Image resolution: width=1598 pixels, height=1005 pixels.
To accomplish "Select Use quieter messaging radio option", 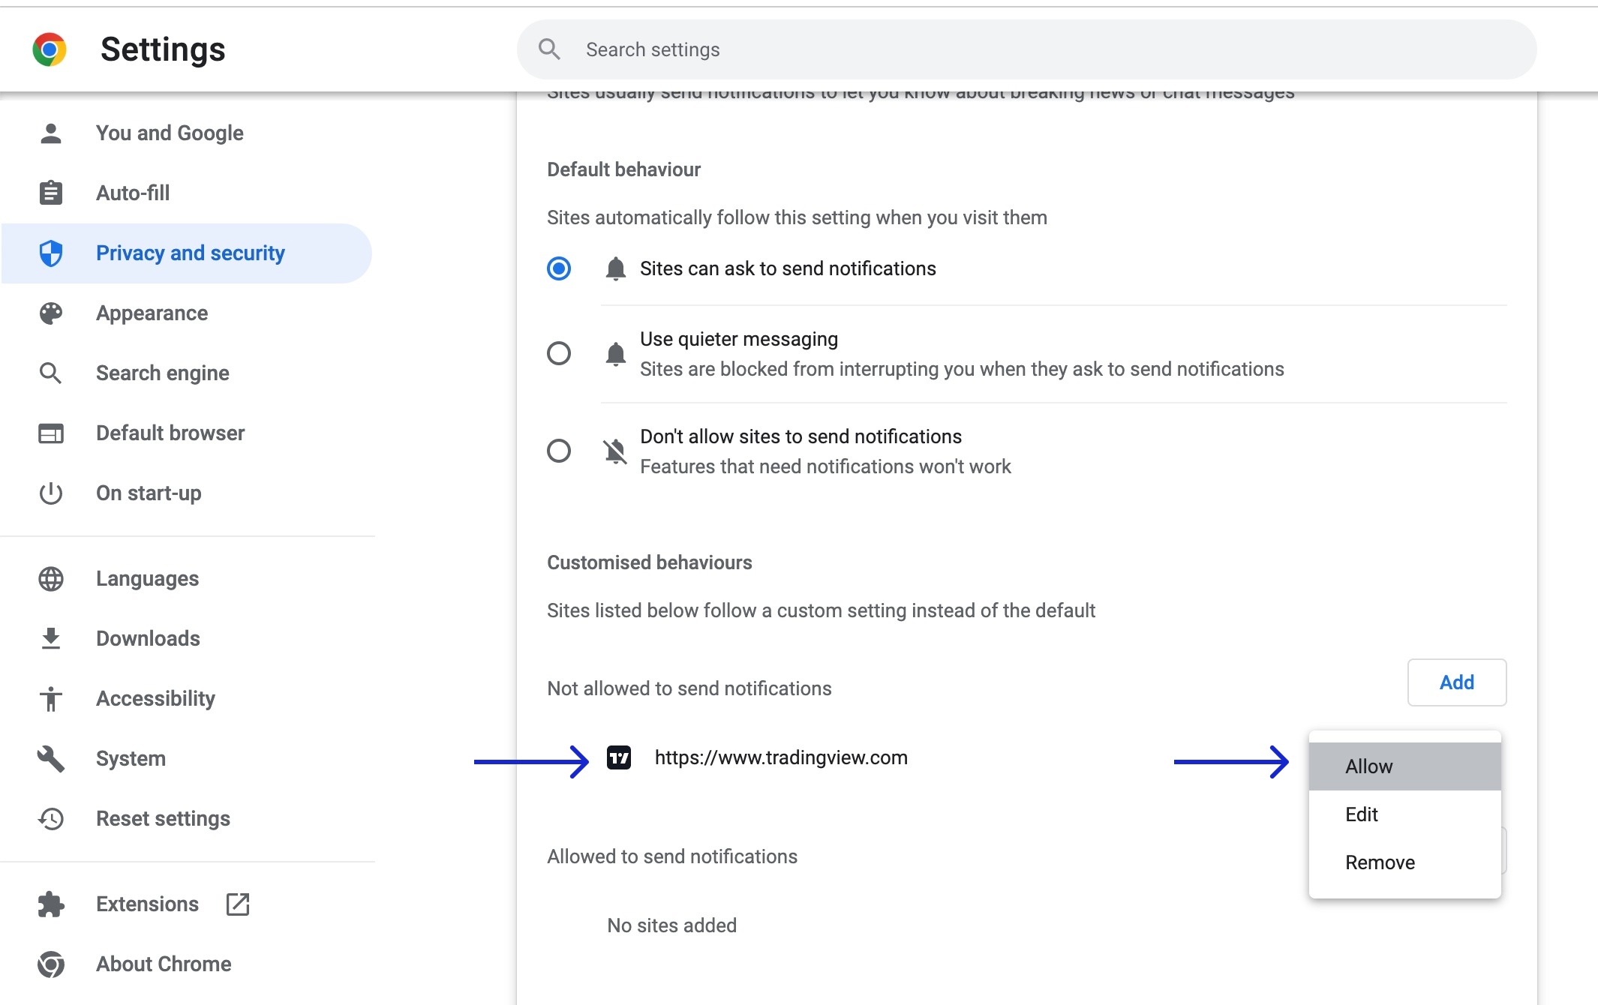I will coord(559,353).
